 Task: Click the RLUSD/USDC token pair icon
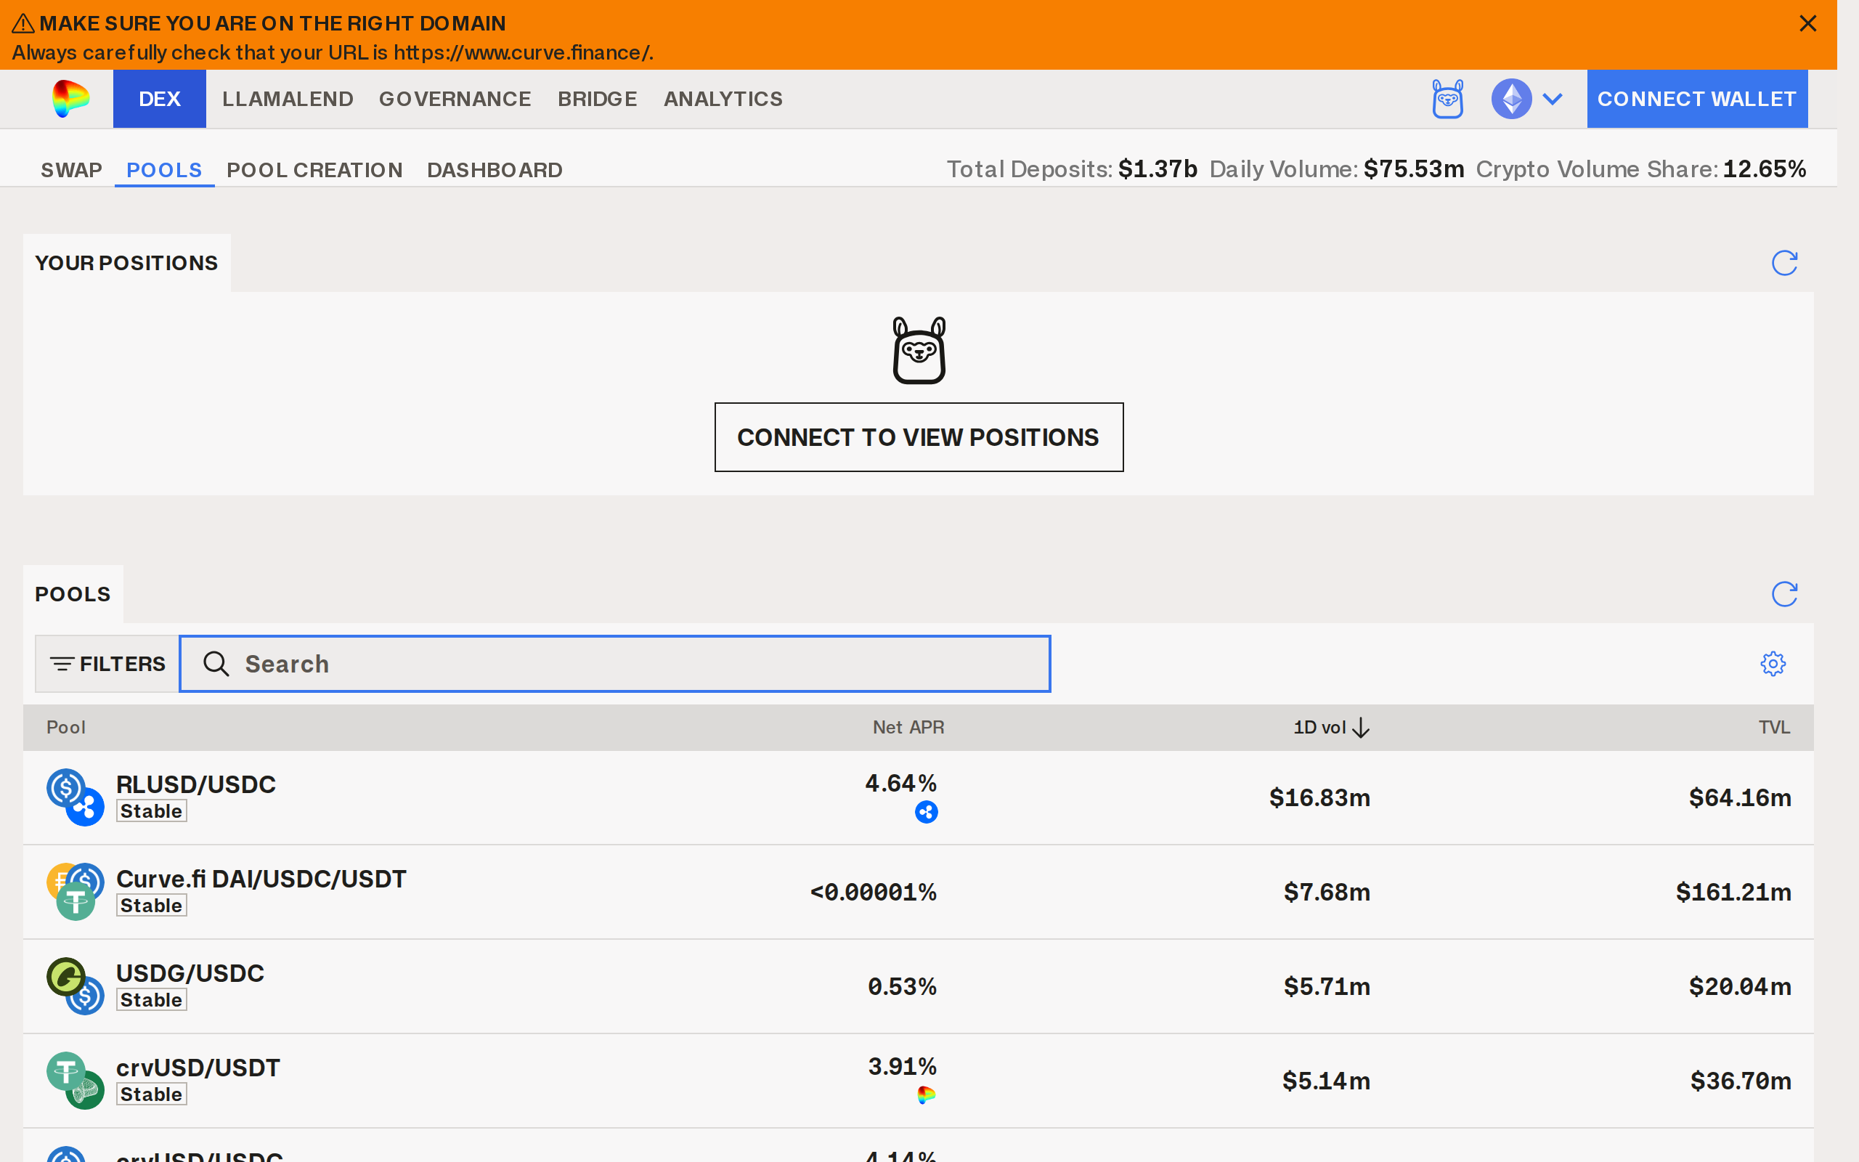[x=76, y=797]
